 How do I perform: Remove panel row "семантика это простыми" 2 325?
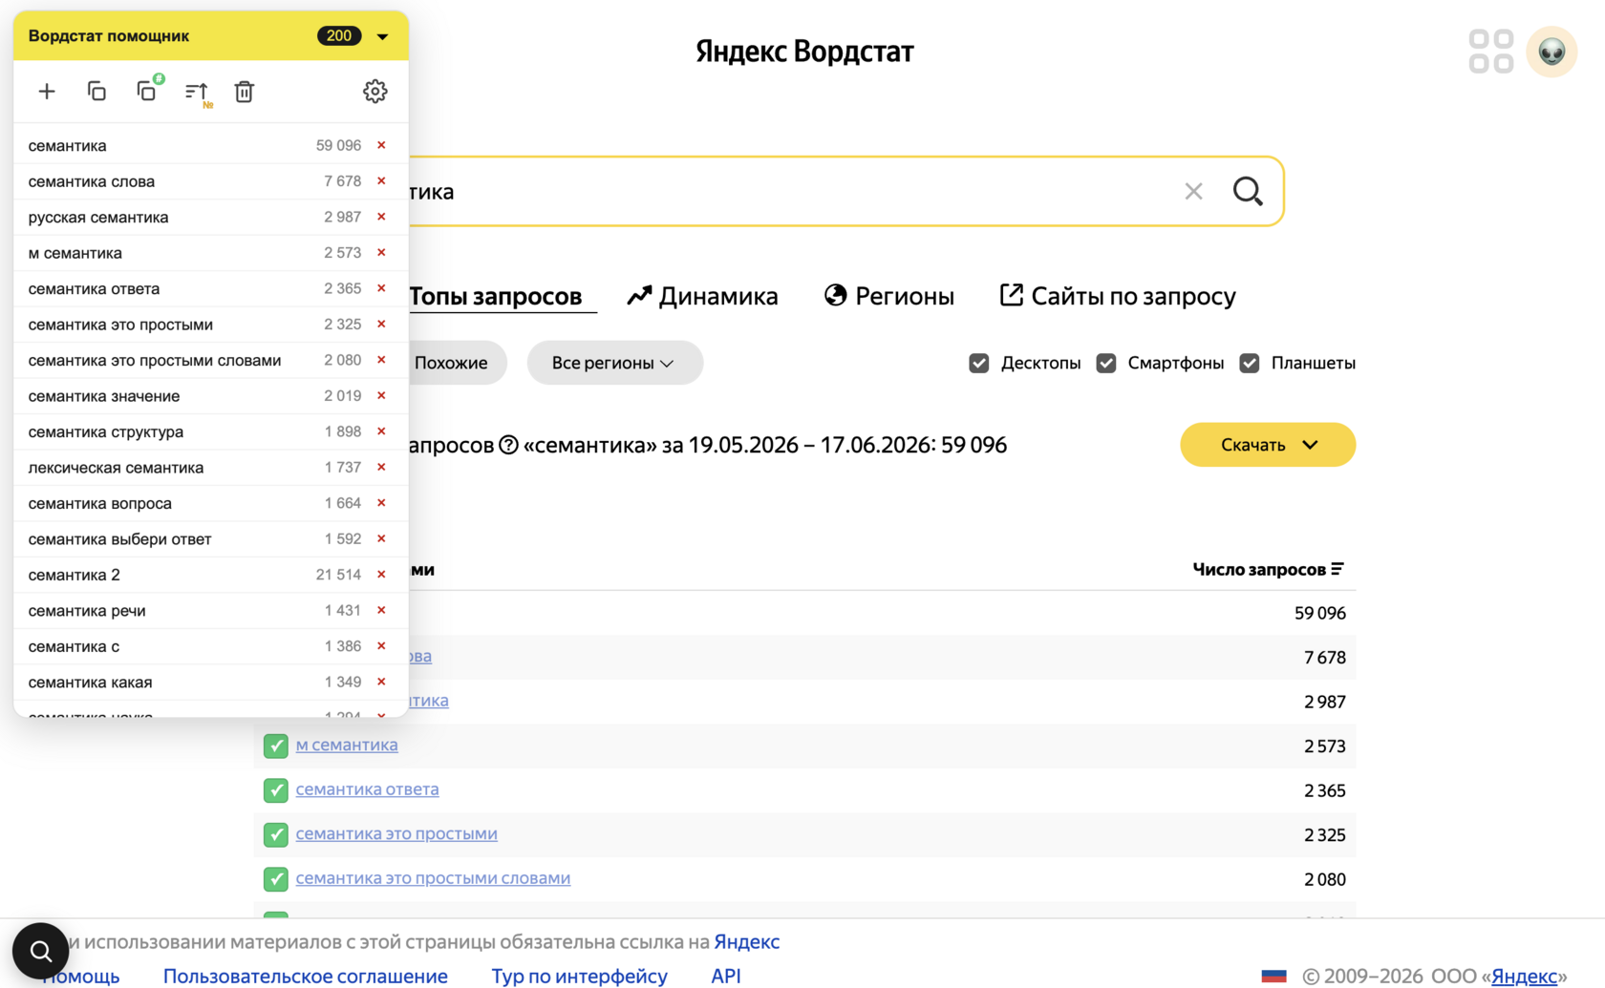381,325
